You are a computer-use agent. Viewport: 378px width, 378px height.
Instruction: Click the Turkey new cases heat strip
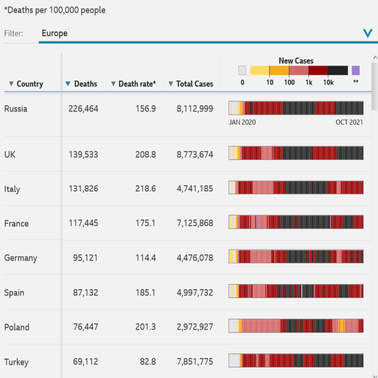pos(296,361)
